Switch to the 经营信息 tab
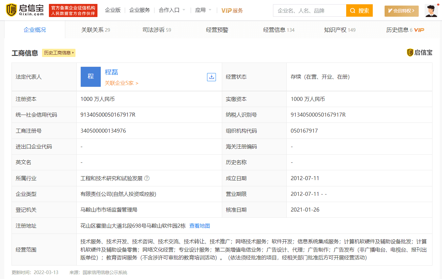Screen dimensions: 442x279 click(x=279, y=30)
